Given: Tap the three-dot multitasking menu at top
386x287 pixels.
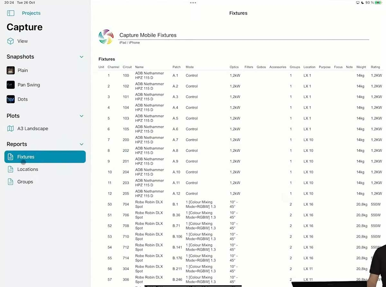Looking at the screenshot, I should tap(193, 3).
